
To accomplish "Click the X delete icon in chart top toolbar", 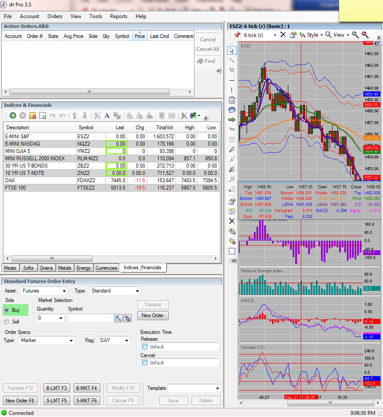I will point(283,35).
